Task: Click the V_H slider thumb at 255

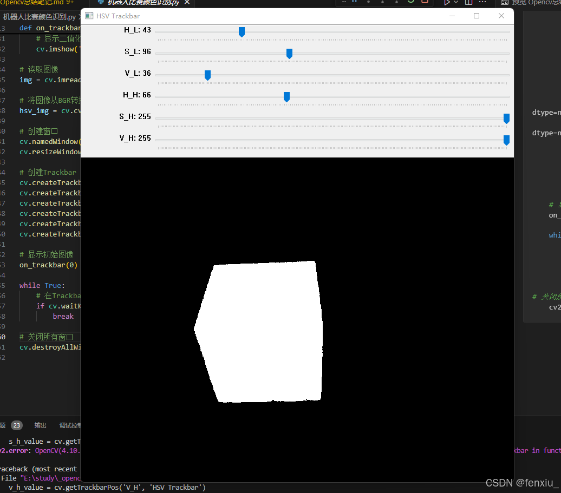Action: point(506,140)
